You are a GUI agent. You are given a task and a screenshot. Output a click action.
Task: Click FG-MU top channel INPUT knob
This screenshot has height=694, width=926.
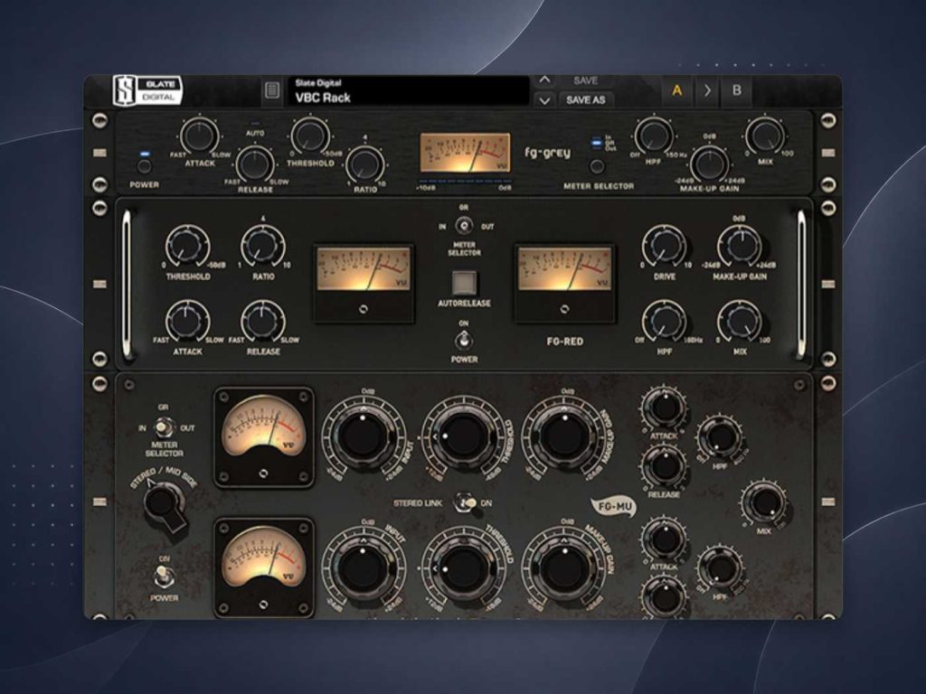click(x=364, y=436)
